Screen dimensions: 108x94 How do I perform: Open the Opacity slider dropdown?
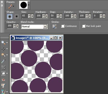point(17,26)
